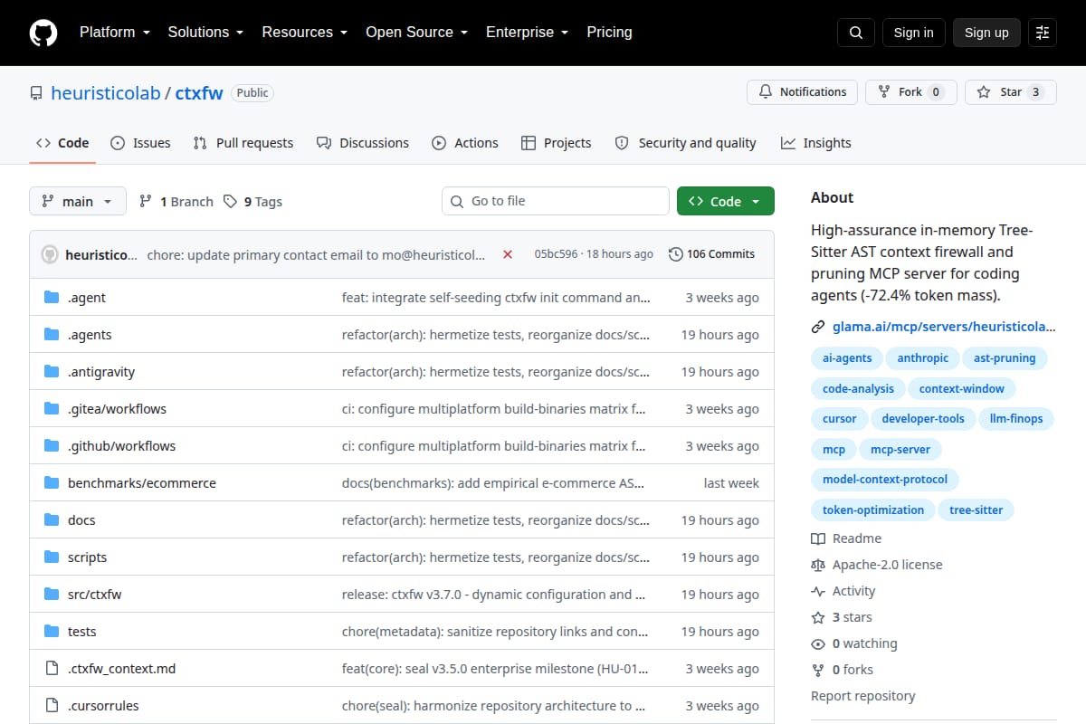
Task: View the 3 stars stargazers link
Action: click(842, 617)
